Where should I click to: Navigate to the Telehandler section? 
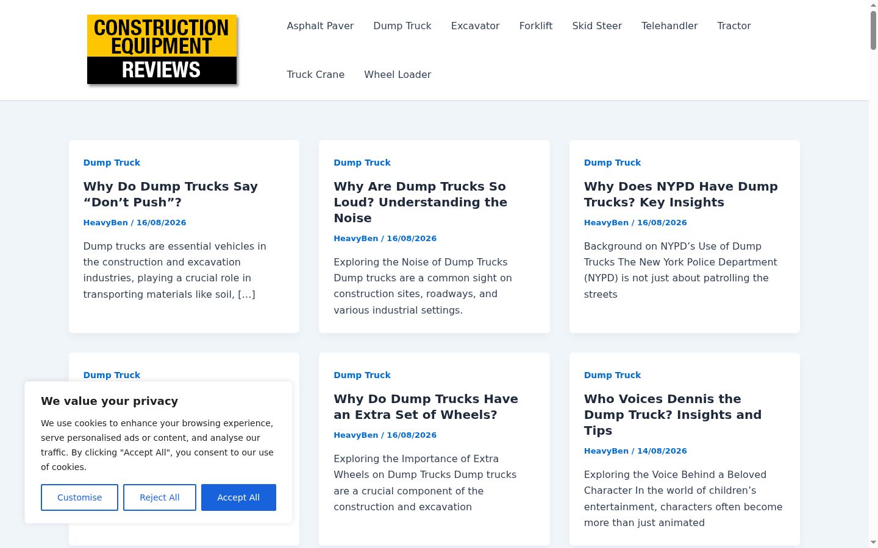pos(669,26)
